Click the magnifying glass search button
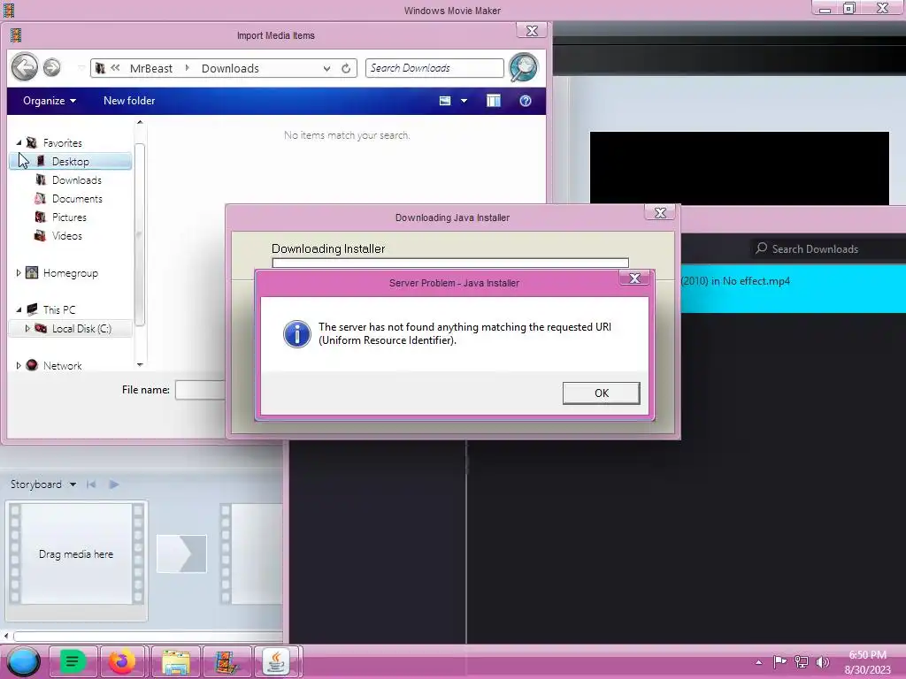Screen dimensions: 906x679 [x=524, y=67]
